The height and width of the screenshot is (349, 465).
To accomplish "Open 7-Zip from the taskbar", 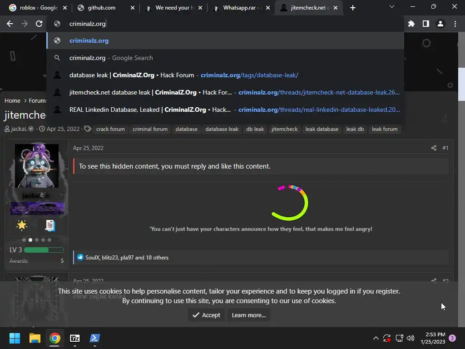I will pyautogui.click(x=75, y=338).
